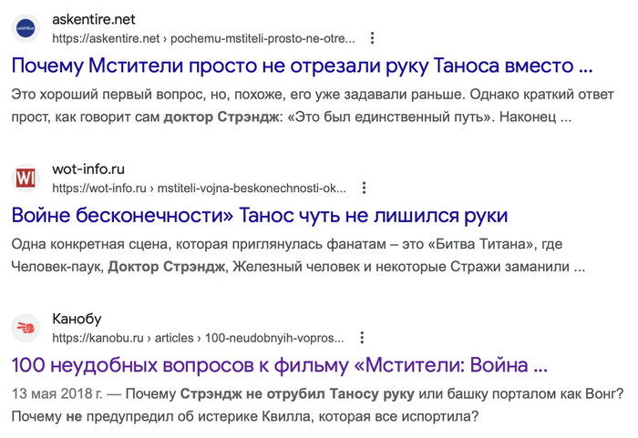Open the Канобу result's three-dot menu
638x438 pixels.
pyautogui.click(x=362, y=338)
